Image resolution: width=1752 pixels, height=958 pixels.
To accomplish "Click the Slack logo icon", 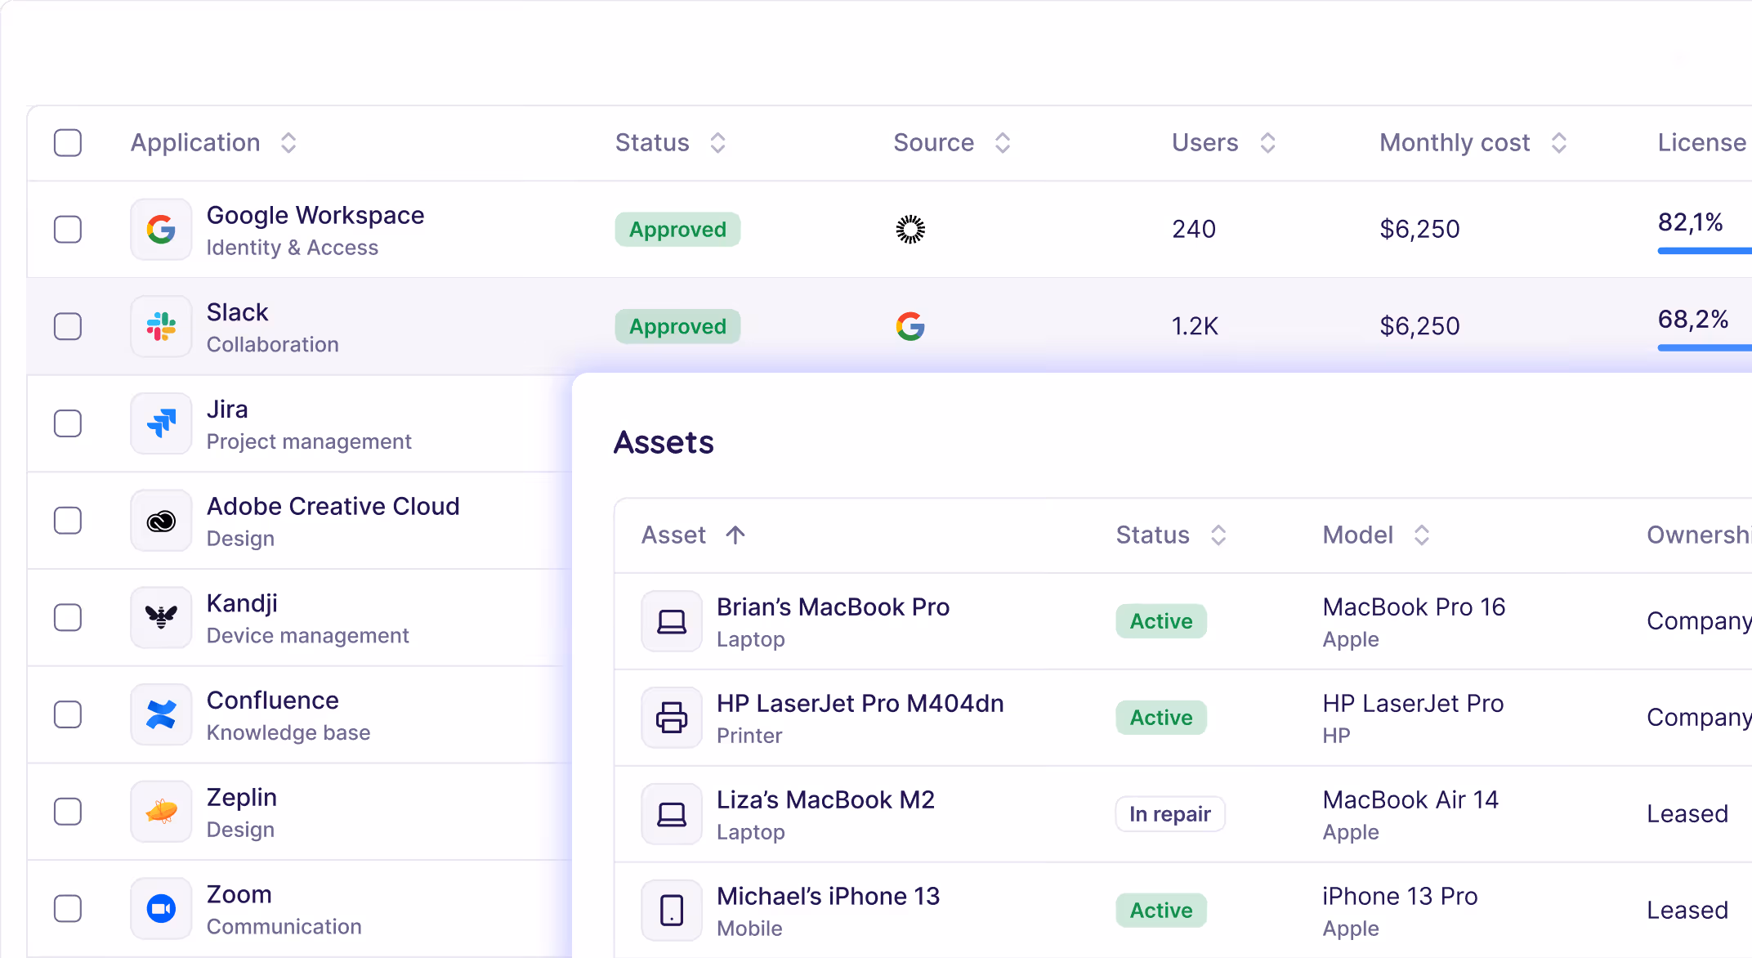I will point(161,326).
